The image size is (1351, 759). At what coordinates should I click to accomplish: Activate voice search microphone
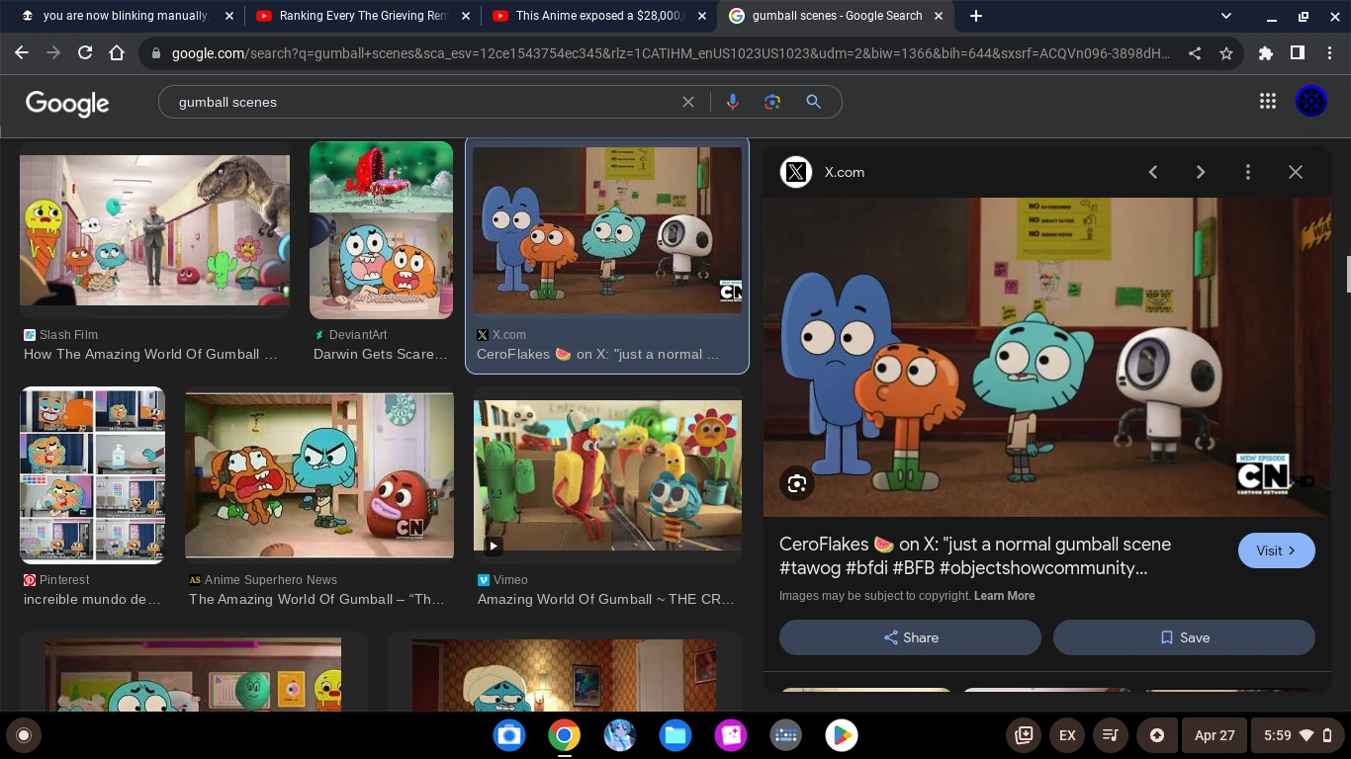[732, 102]
